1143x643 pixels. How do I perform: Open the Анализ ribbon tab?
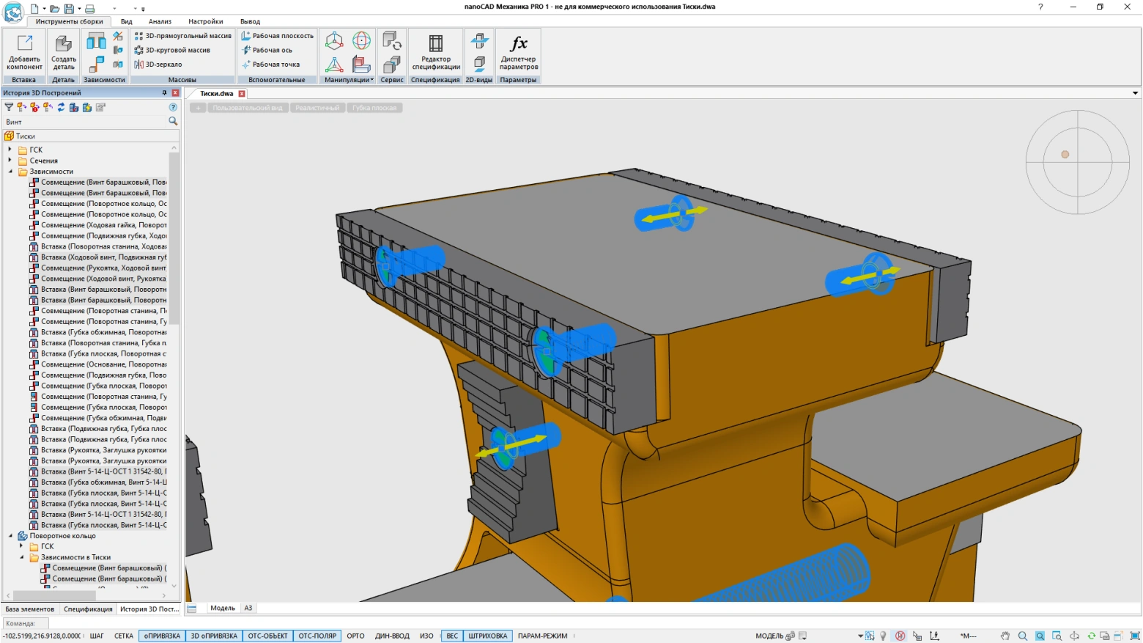[160, 21]
